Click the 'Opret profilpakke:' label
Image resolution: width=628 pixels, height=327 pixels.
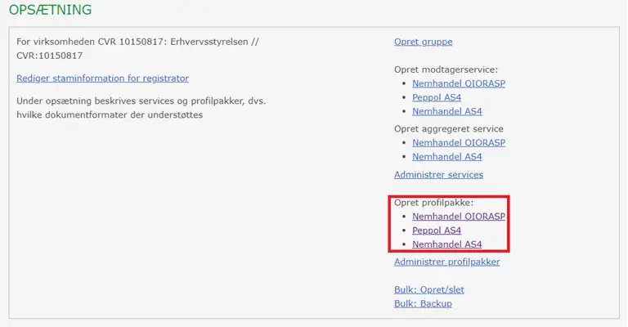tap(434, 203)
